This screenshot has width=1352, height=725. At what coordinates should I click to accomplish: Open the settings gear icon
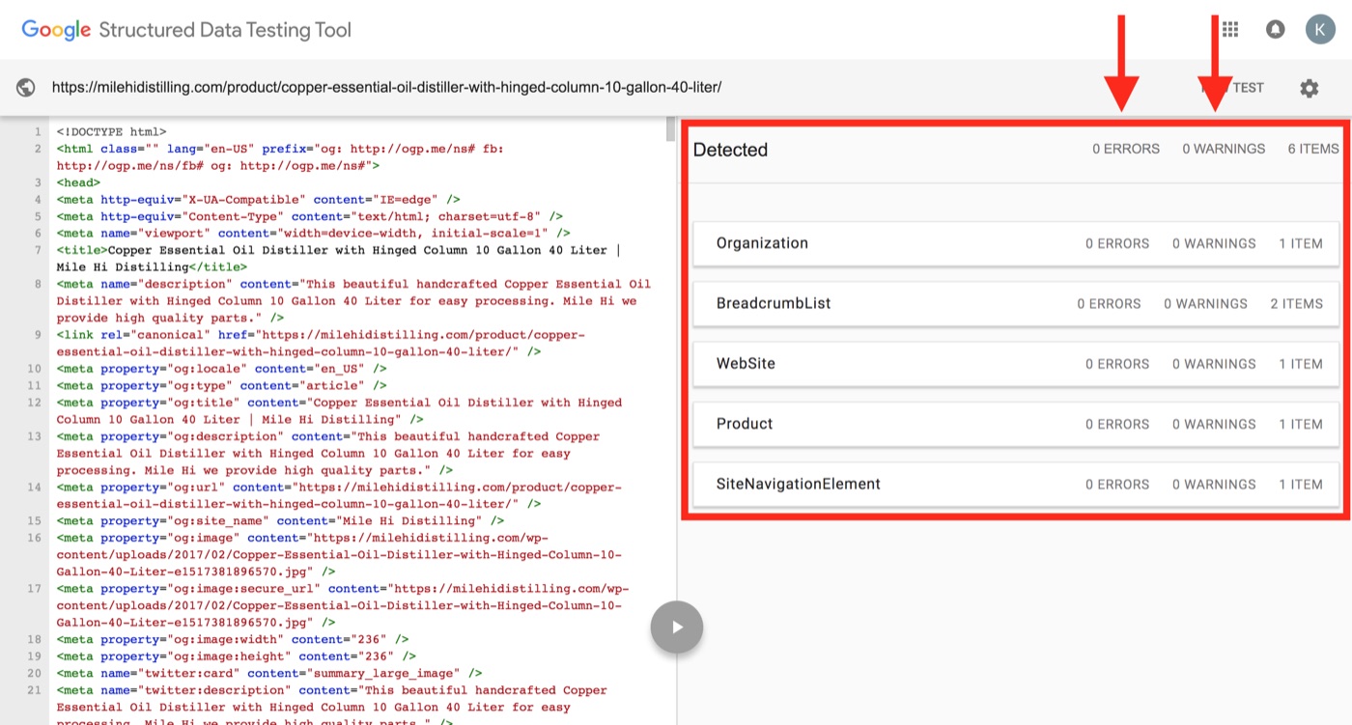(x=1309, y=88)
